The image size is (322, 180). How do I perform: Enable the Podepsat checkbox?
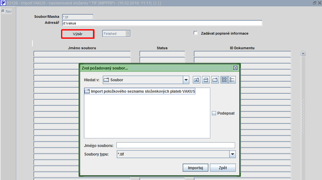coord(214,113)
